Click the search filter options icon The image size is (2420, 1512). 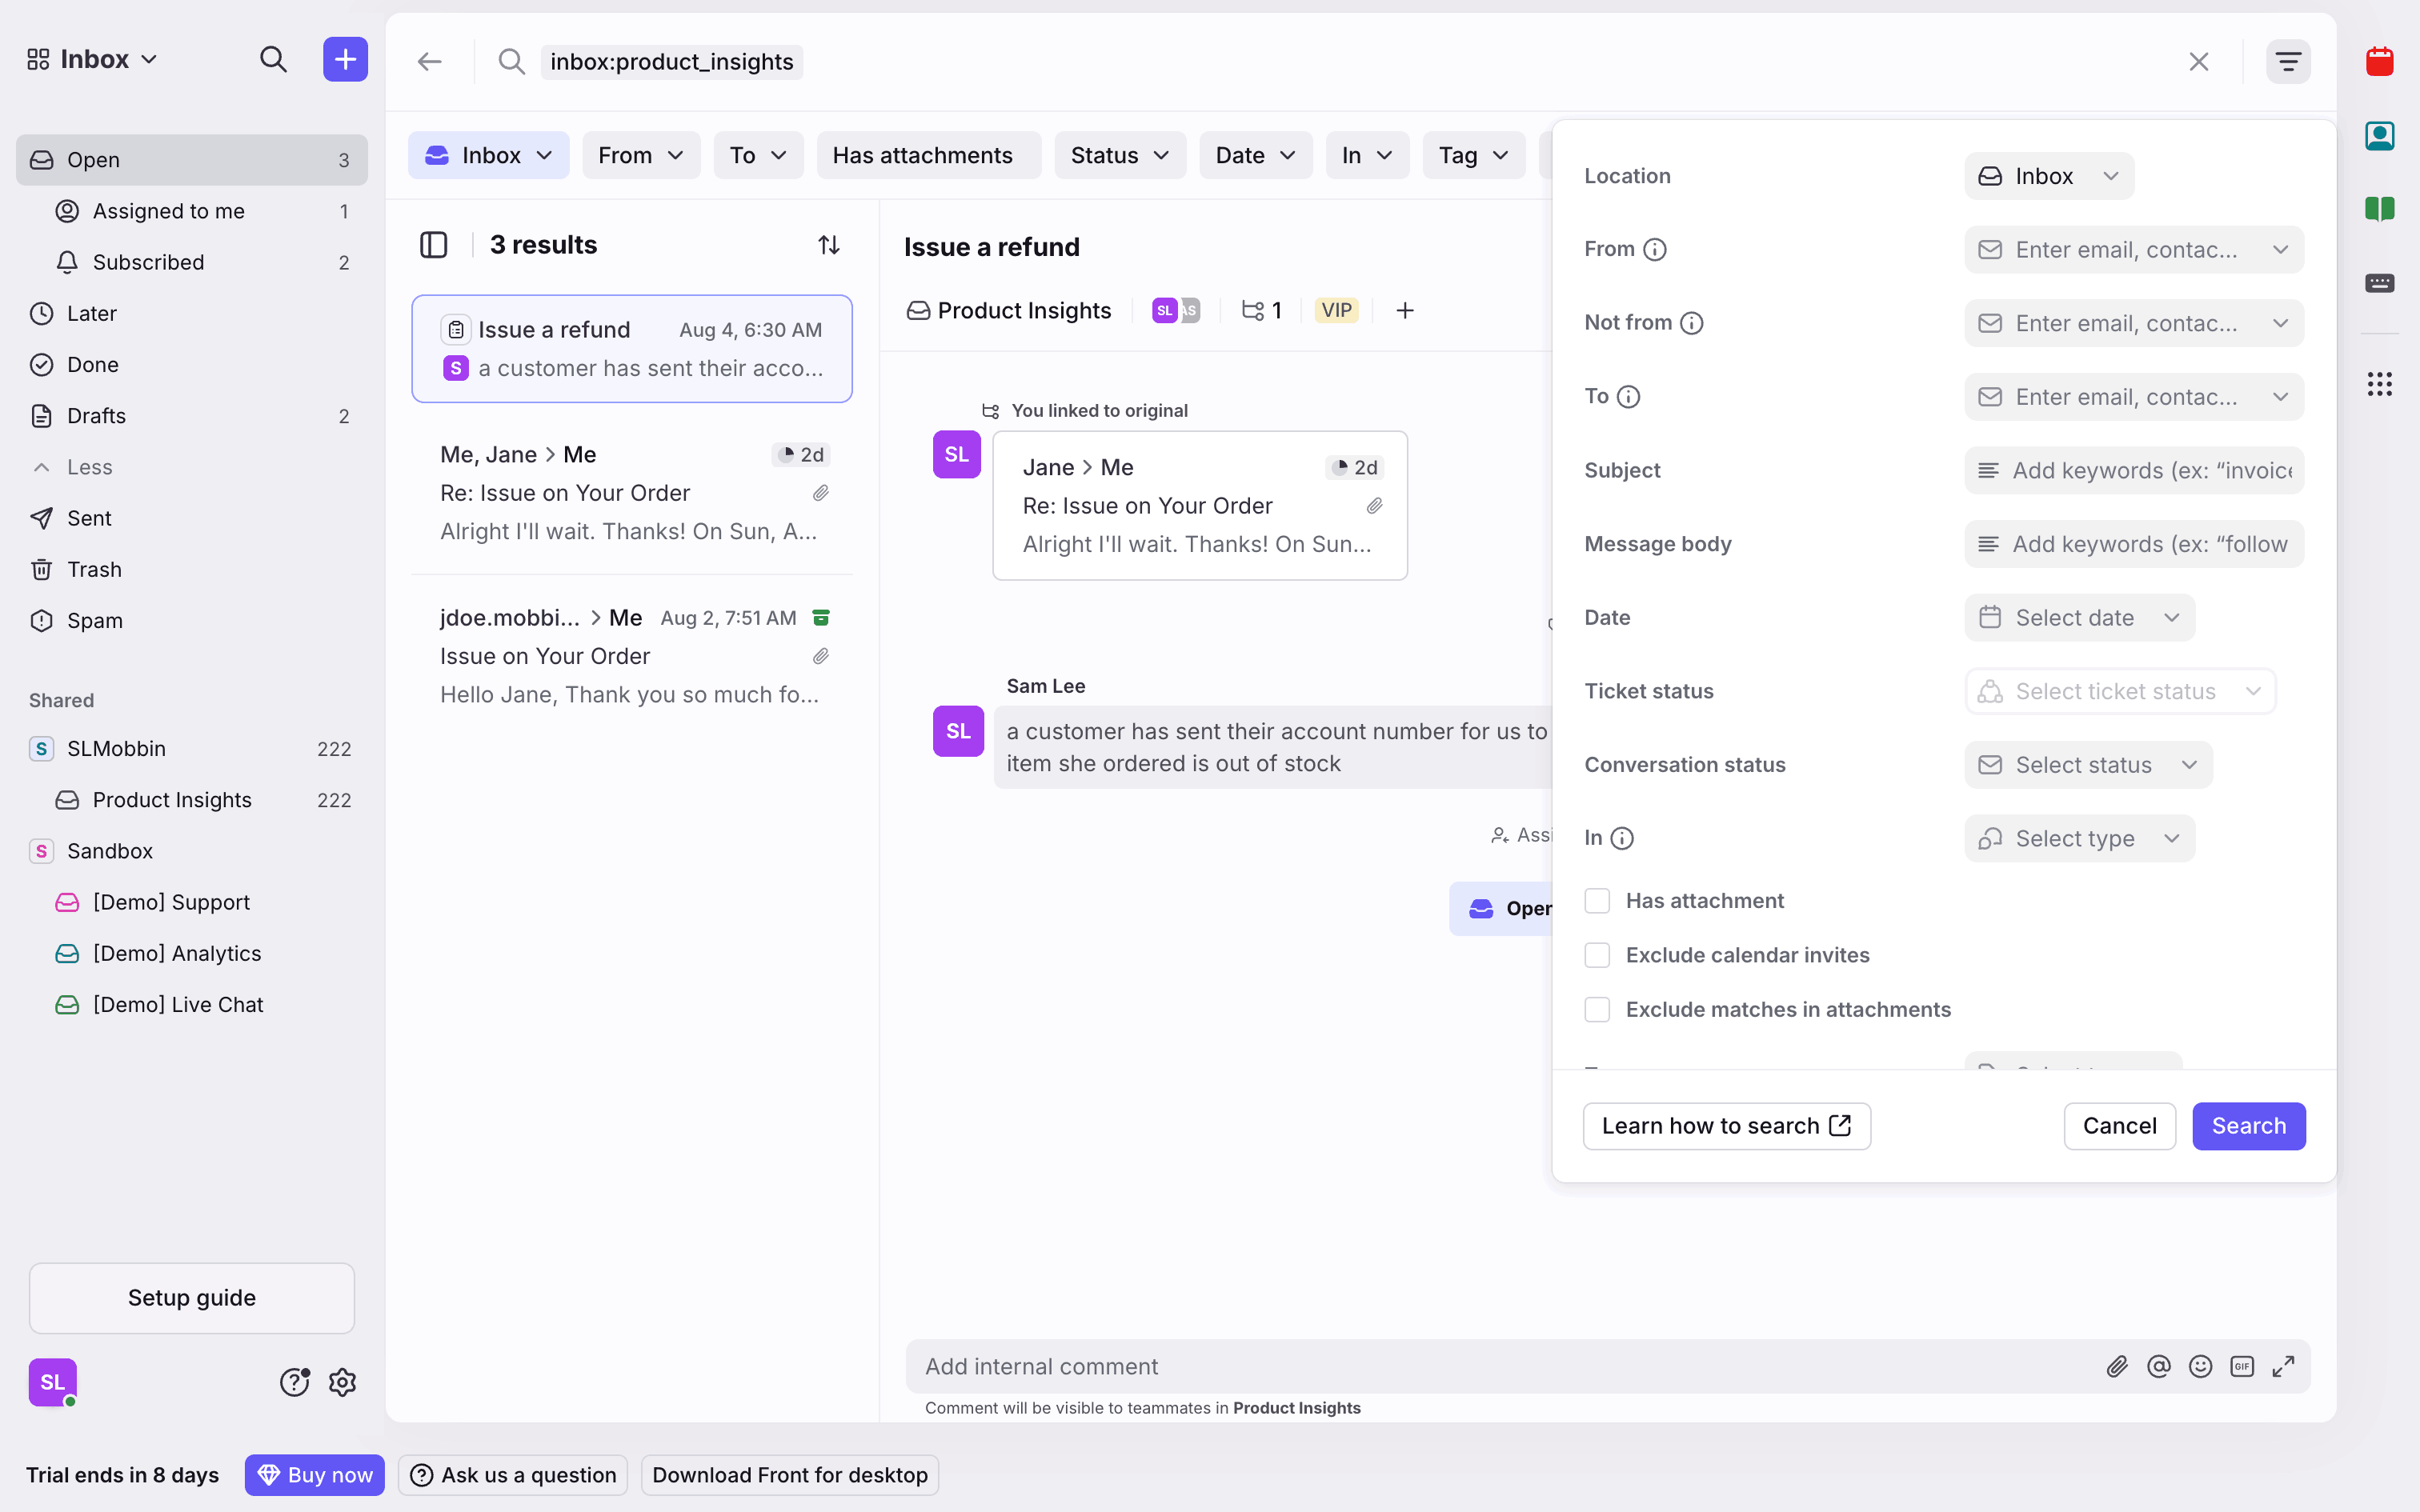pos(2287,62)
